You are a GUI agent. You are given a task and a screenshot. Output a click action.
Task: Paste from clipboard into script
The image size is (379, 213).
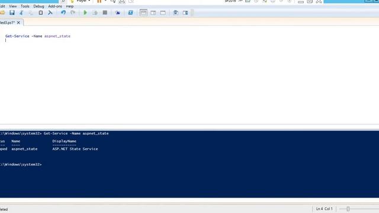(41, 12)
